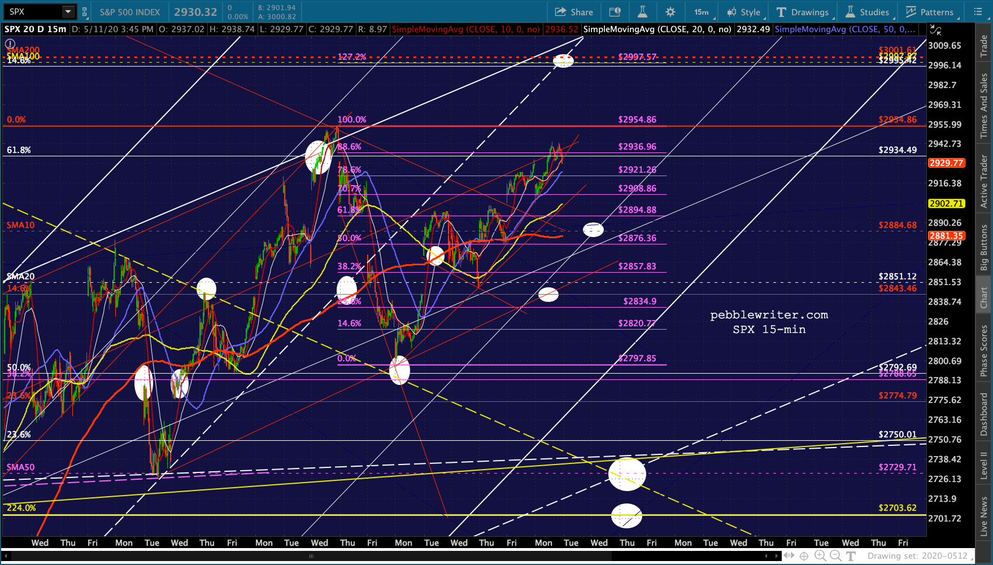Click the Studies beaker icon
Screen dimensions: 993x565
click(x=850, y=12)
